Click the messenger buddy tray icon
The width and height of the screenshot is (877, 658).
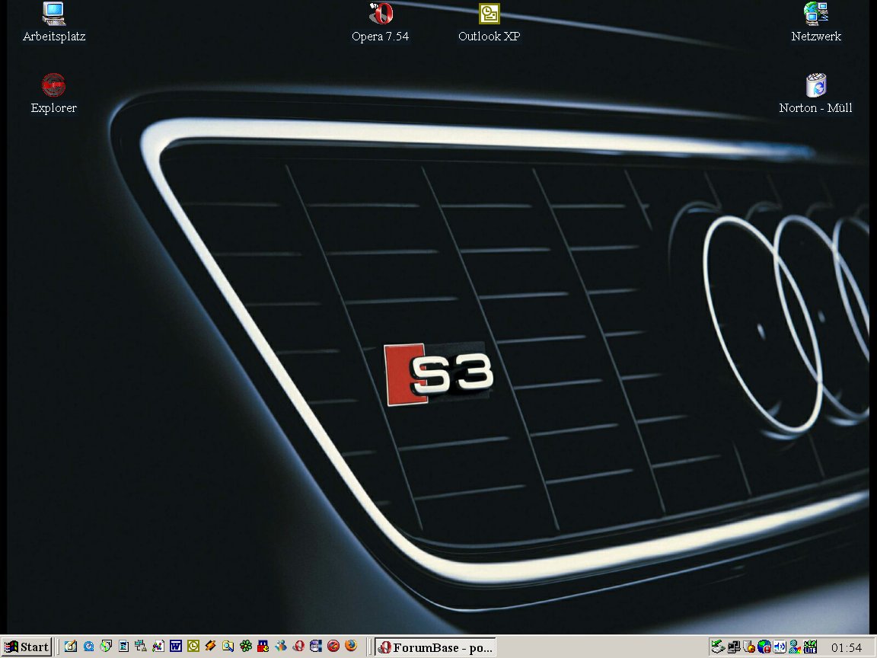(x=794, y=647)
